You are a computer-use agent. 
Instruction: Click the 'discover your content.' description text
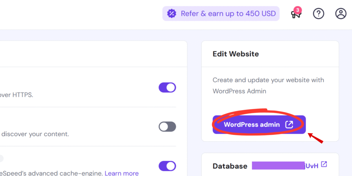(35, 134)
